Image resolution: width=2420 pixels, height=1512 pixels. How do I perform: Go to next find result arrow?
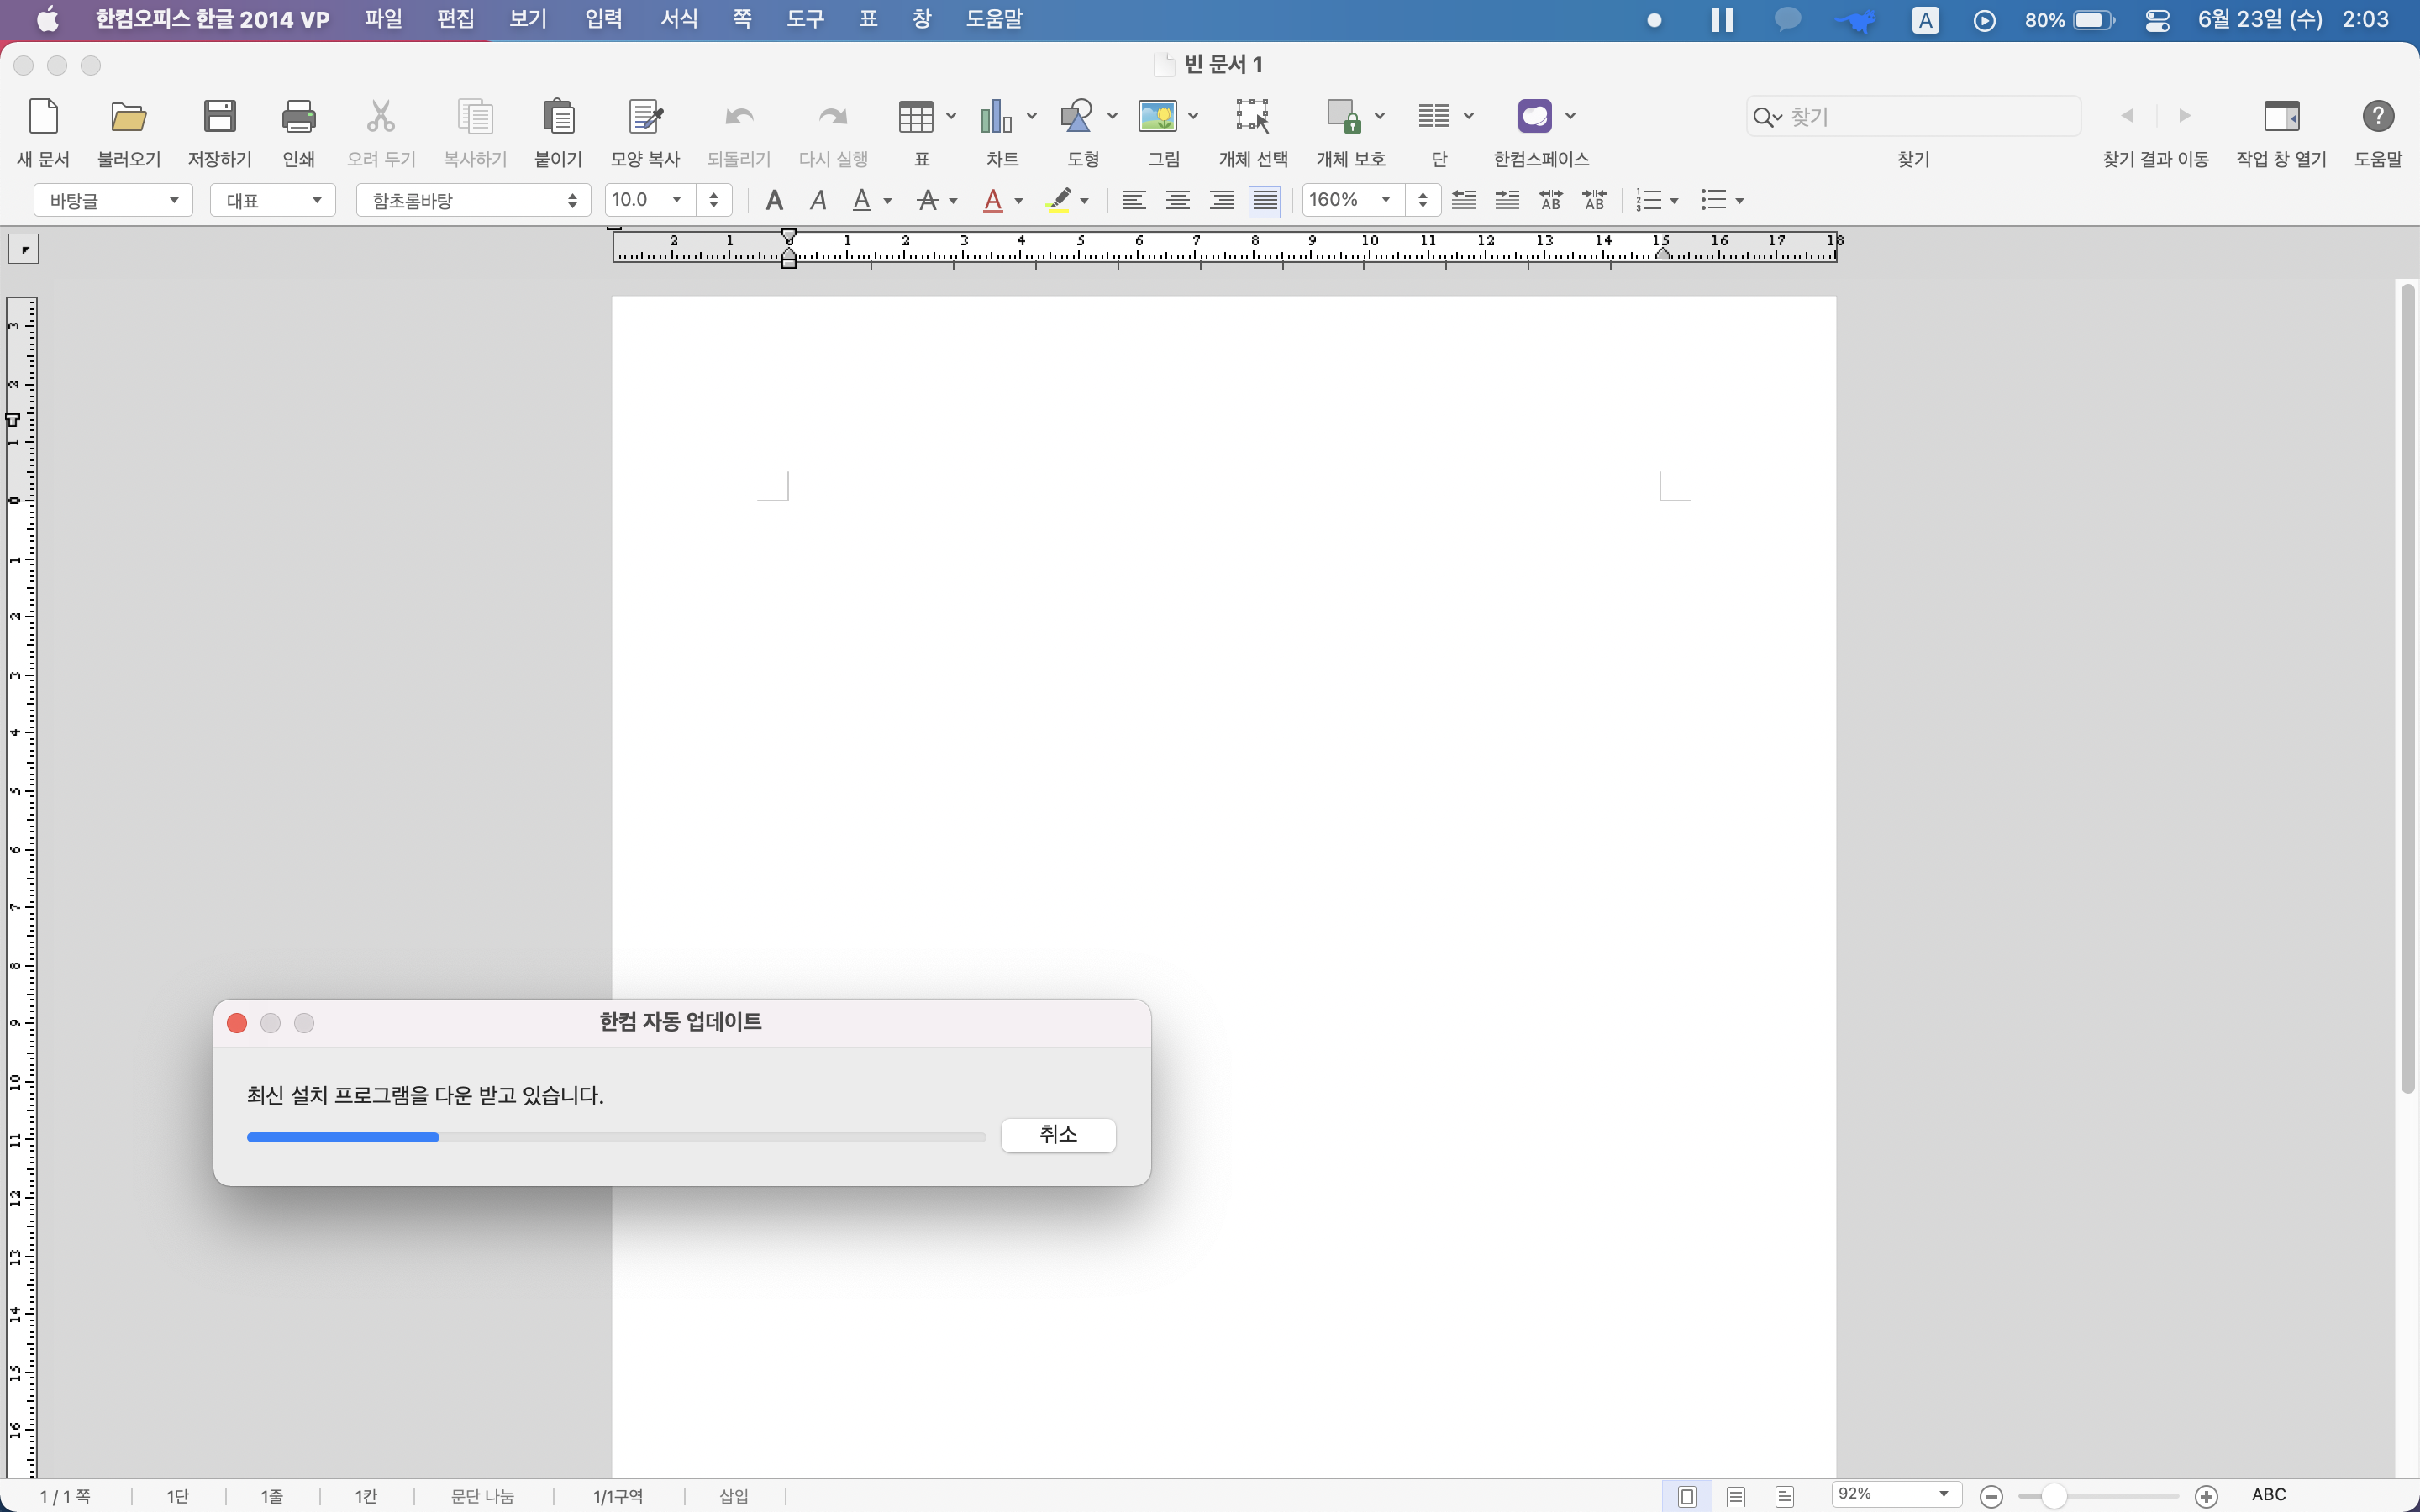(x=2184, y=116)
